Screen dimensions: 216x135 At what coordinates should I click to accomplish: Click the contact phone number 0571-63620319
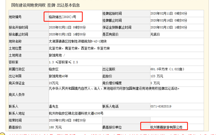161,106
